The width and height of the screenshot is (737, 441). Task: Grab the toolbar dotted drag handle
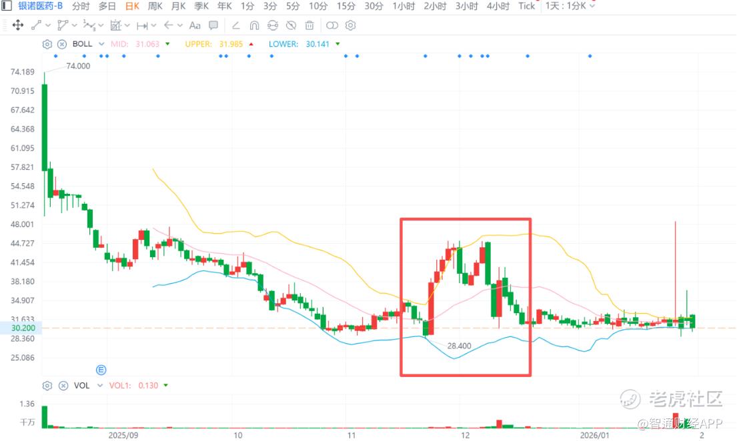[x=5, y=25]
